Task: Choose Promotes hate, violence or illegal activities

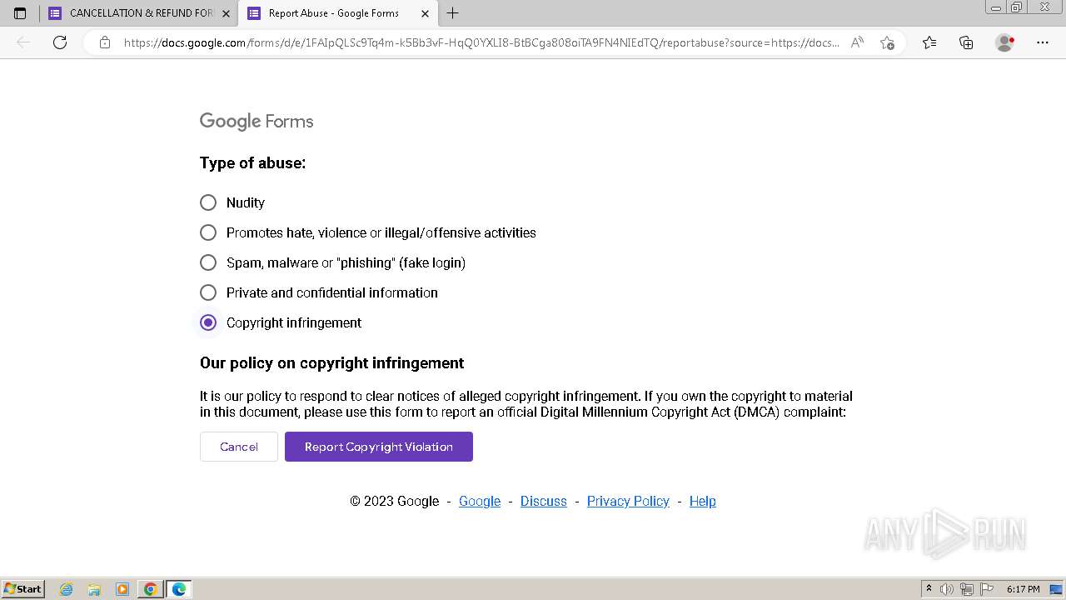Action: pyautogui.click(x=208, y=232)
